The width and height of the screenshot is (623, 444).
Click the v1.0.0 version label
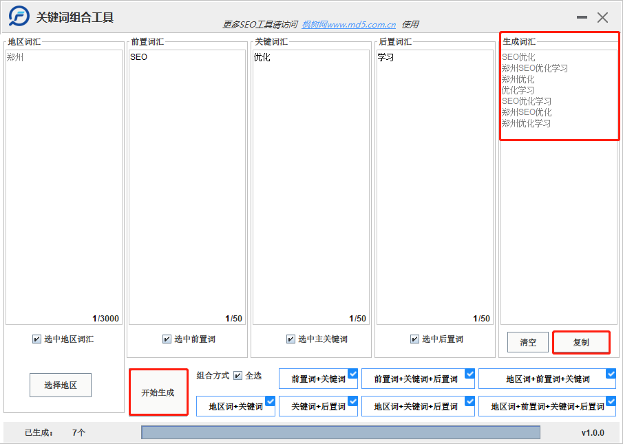click(593, 432)
